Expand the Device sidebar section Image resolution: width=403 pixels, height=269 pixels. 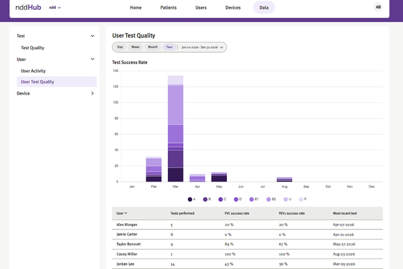click(x=92, y=93)
